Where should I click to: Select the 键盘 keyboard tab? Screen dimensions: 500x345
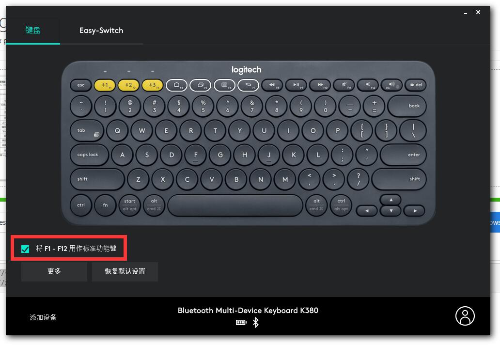click(x=33, y=31)
